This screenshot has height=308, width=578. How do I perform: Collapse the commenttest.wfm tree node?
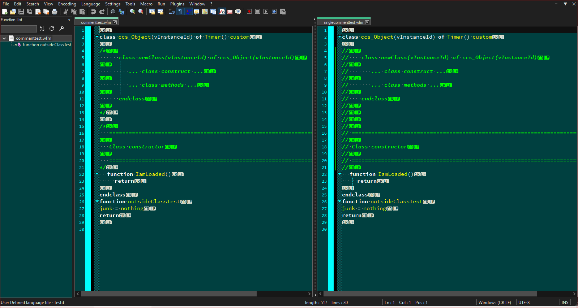(x=4, y=38)
